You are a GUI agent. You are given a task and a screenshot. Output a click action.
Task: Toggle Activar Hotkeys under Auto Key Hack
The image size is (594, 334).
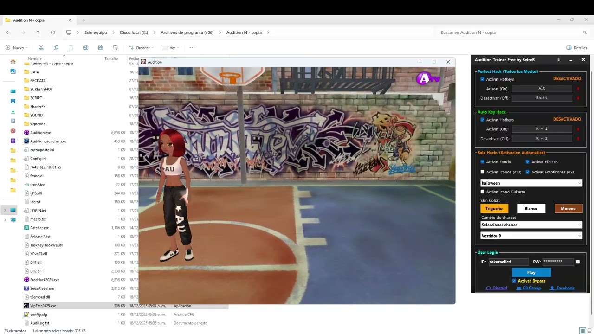click(483, 120)
